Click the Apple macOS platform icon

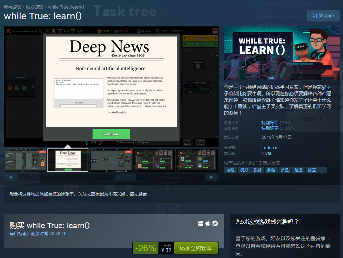(x=207, y=223)
